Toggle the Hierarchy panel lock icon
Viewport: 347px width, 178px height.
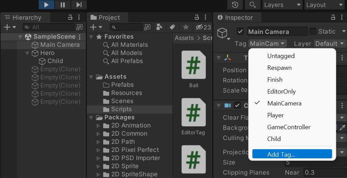coord(70,17)
